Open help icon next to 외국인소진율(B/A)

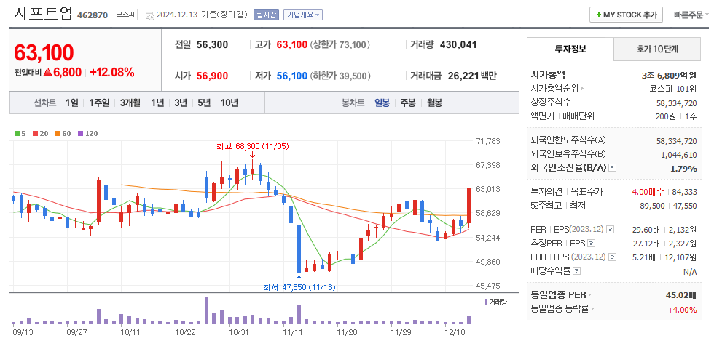point(613,168)
